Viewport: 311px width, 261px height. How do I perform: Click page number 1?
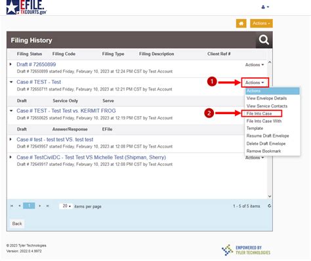(x=29, y=206)
